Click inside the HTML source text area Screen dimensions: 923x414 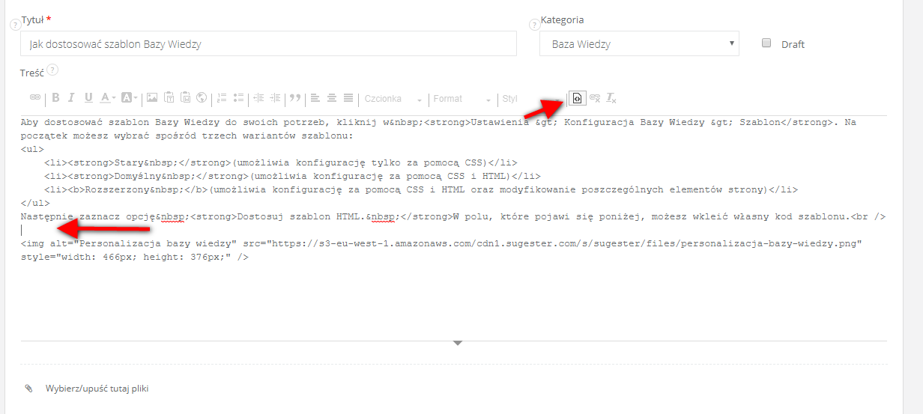coord(454,228)
